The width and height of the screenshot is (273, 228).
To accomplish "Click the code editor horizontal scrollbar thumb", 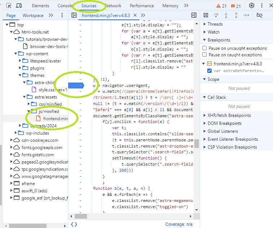I will (81, 216).
